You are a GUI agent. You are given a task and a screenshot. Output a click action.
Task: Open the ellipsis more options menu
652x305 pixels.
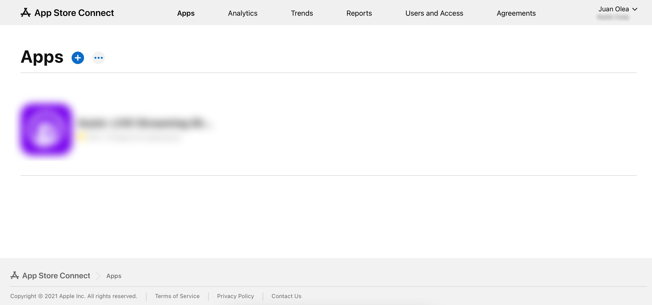99,58
